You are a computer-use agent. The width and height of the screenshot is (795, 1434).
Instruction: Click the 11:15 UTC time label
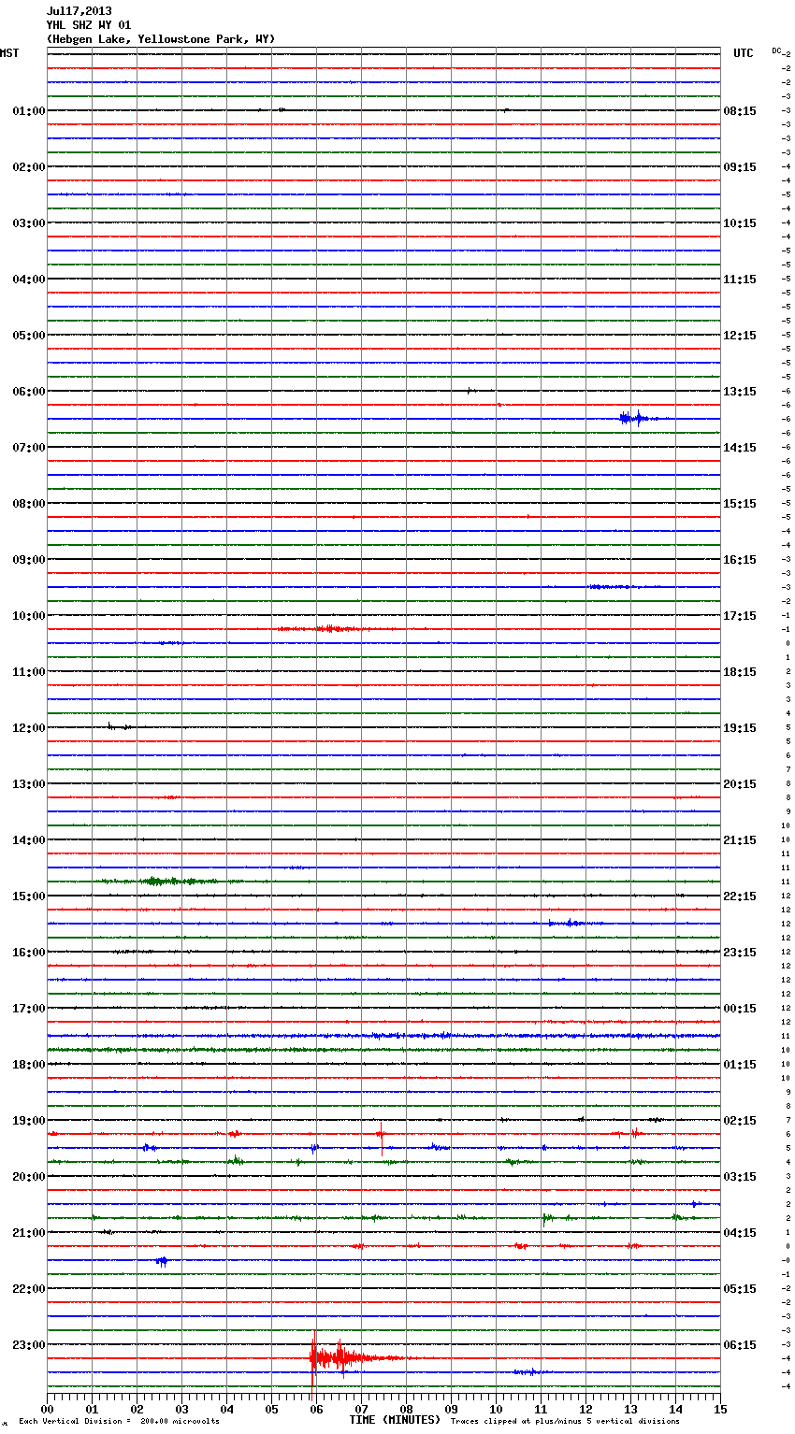coord(740,280)
